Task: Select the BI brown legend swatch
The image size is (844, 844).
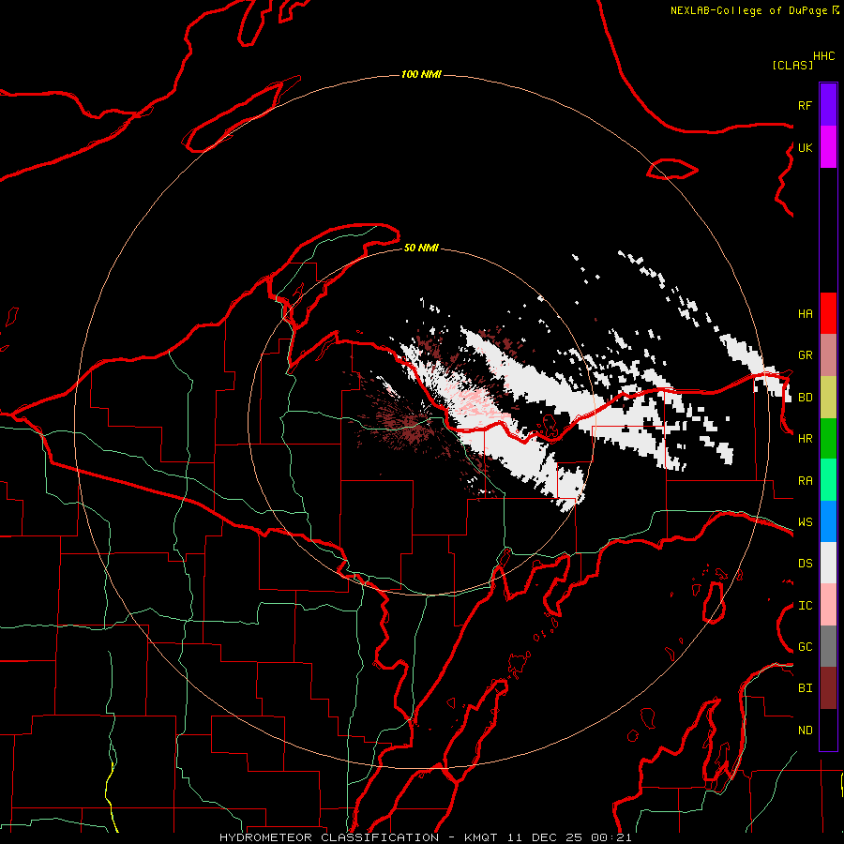Action: pyautogui.click(x=828, y=688)
